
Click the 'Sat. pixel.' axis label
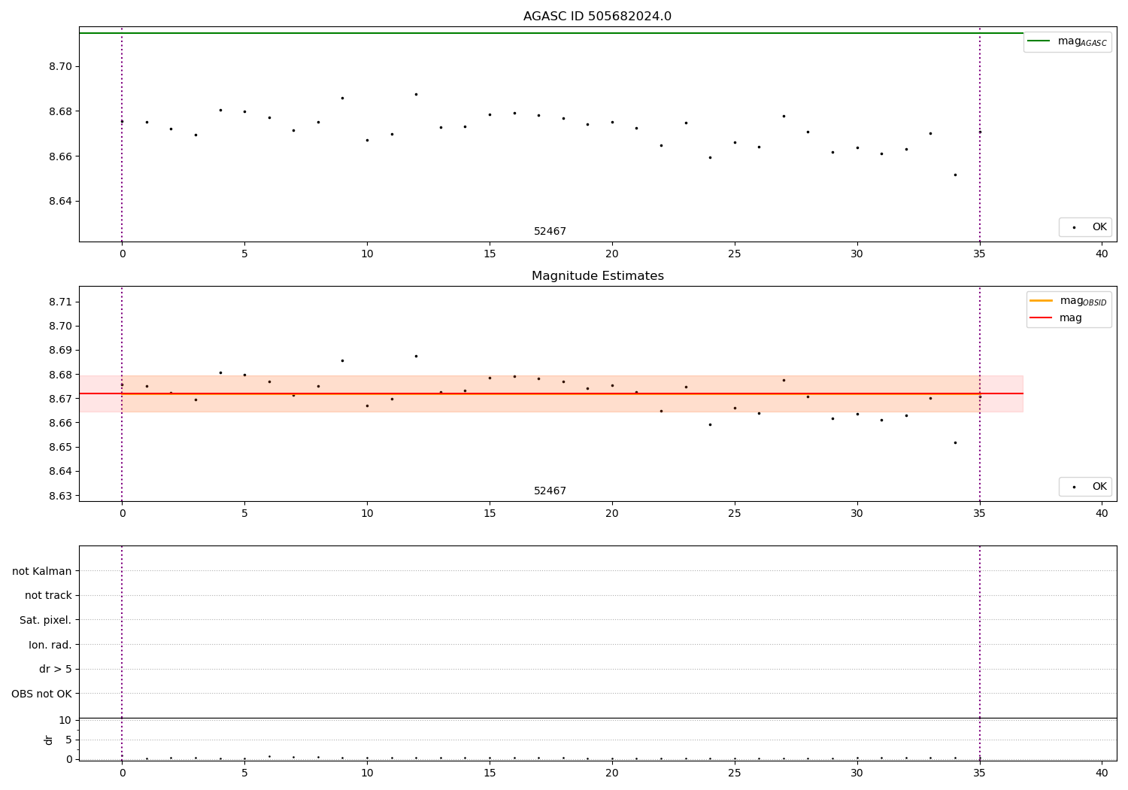[46, 620]
